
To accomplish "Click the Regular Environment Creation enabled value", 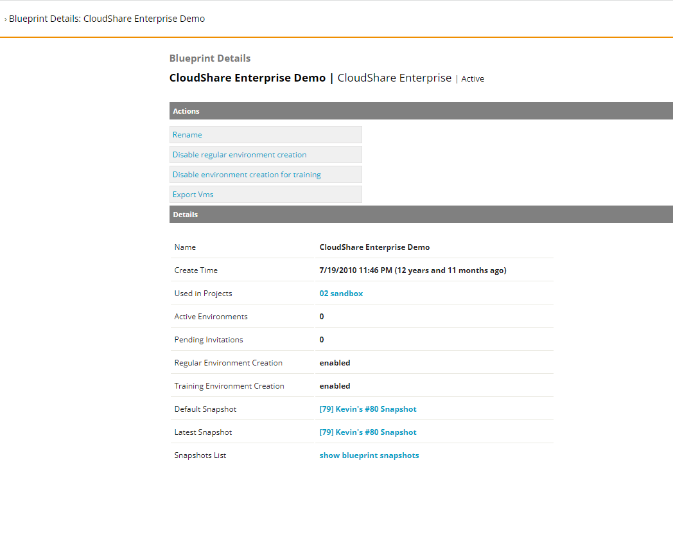I will 335,363.
